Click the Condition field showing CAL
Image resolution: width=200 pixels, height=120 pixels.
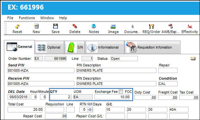168,84
